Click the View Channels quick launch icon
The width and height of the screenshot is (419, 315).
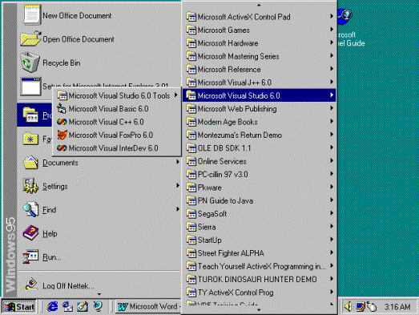pos(98,306)
